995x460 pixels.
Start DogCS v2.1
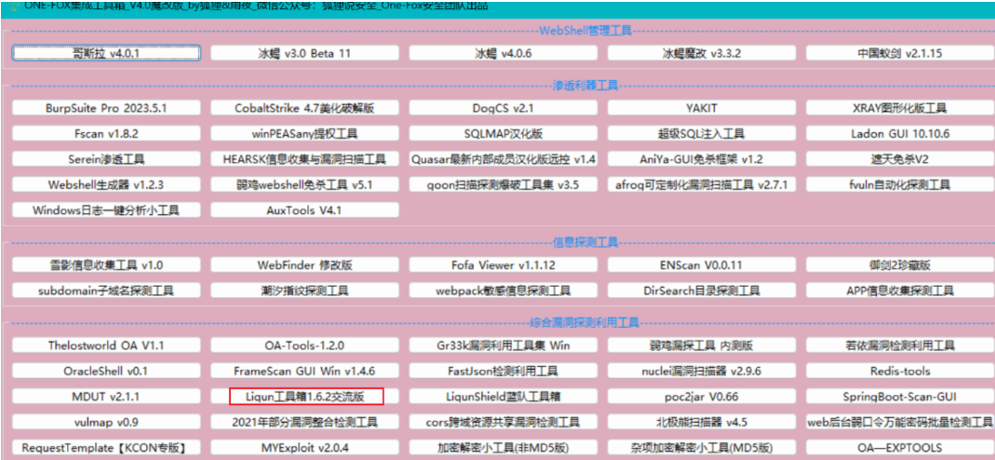504,108
